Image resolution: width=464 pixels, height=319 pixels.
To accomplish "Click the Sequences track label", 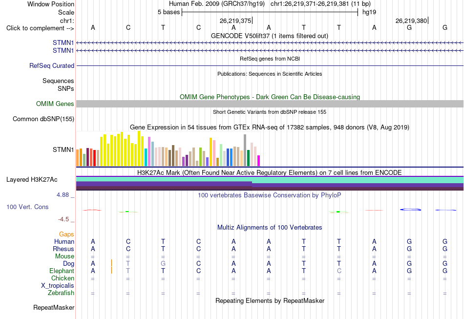I will point(58,81).
